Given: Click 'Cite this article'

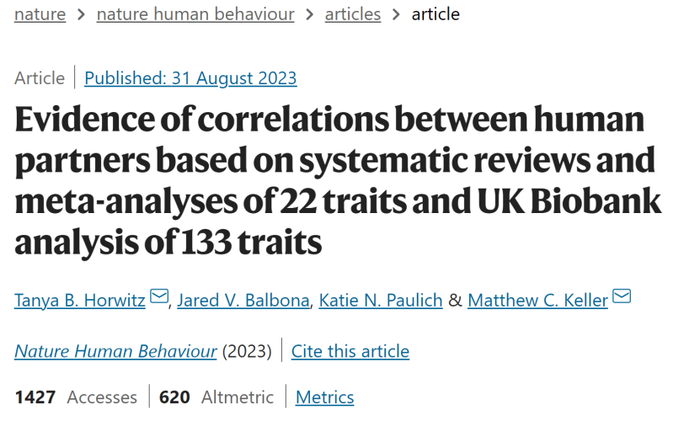Looking at the screenshot, I should click(x=350, y=351).
